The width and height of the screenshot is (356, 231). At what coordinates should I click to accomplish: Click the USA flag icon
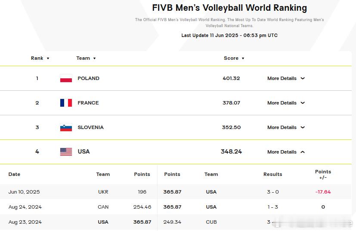66,152
